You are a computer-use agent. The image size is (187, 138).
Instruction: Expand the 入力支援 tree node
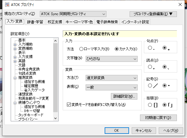pos(15,57)
